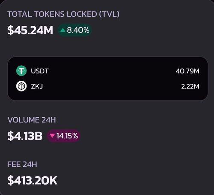Click the USDT Tether token icon
Screen dimensions: 214x195
[21, 71]
